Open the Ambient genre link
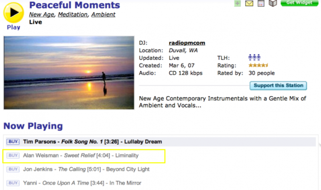Image resolution: width=321 pixels, height=190 pixels. [x=103, y=14]
